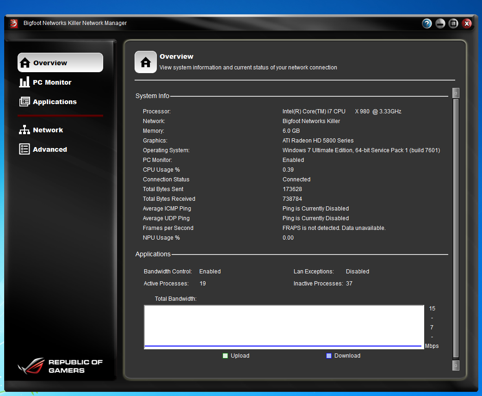Click the green Upload legend swatch
The height and width of the screenshot is (396, 482).
pyautogui.click(x=225, y=356)
